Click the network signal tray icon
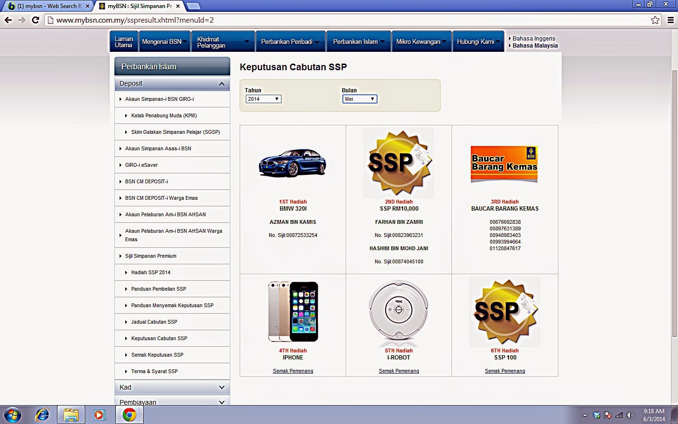Image resolution: width=678 pixels, height=424 pixels. 619,415
